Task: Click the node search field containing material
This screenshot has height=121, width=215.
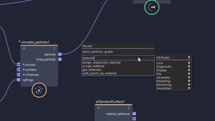Action: pyautogui.click(x=118, y=58)
